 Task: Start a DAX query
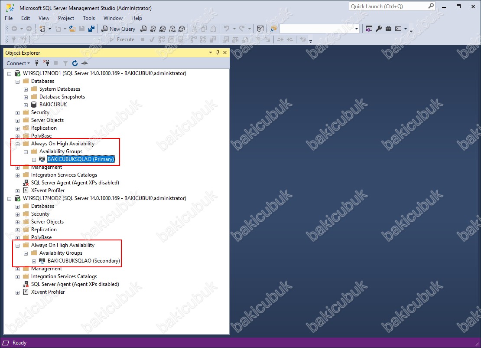(x=182, y=29)
